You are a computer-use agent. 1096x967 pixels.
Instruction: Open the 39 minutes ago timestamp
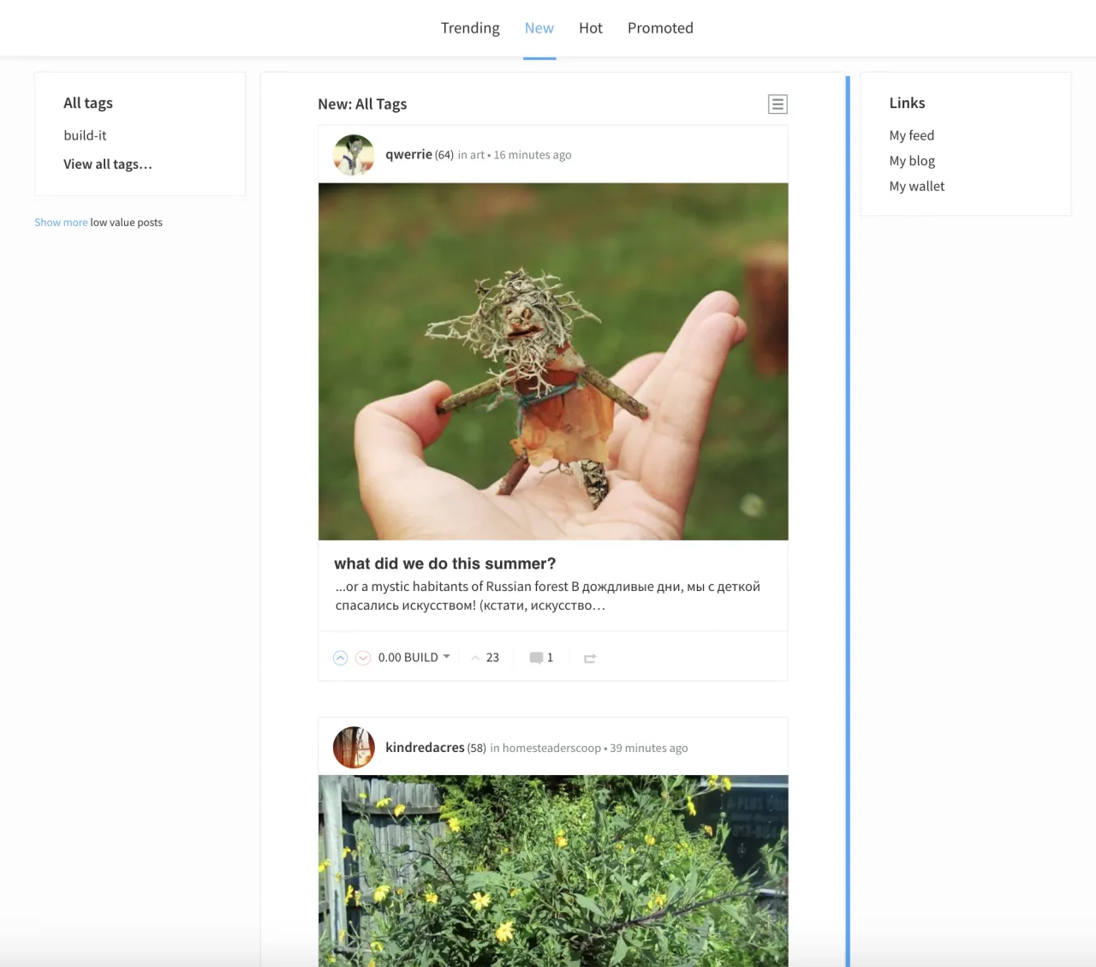point(649,748)
